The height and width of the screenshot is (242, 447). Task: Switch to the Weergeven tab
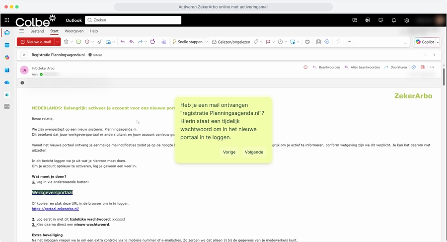[74, 31]
